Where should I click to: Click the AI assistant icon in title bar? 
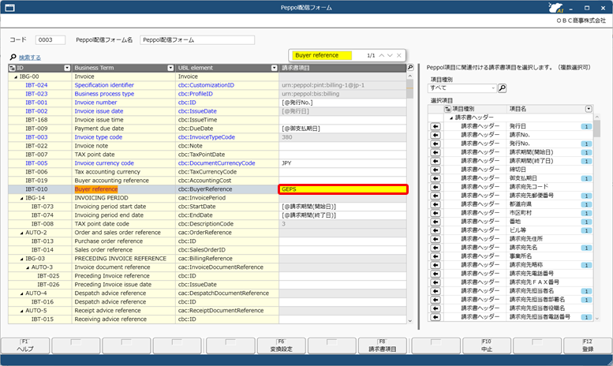[x=555, y=7]
